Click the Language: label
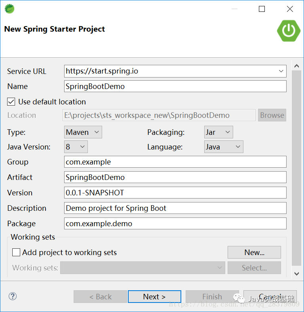 click(x=165, y=147)
